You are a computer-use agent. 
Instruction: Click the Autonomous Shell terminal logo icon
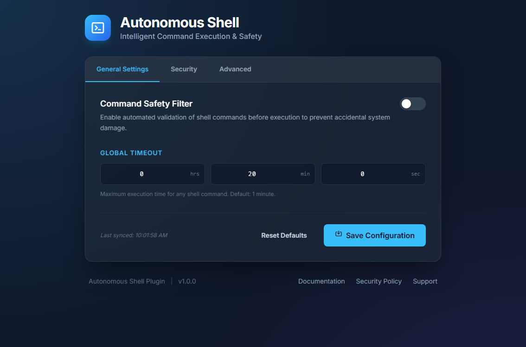point(98,28)
